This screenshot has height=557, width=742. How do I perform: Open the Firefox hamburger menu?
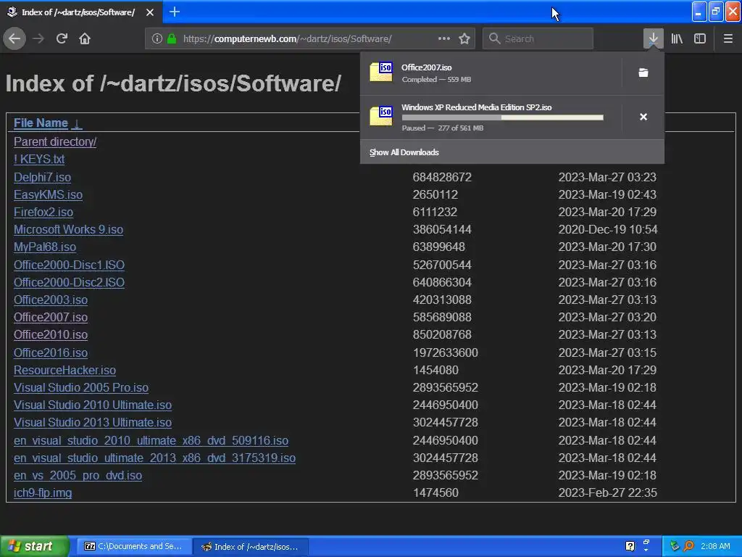pyautogui.click(x=728, y=38)
